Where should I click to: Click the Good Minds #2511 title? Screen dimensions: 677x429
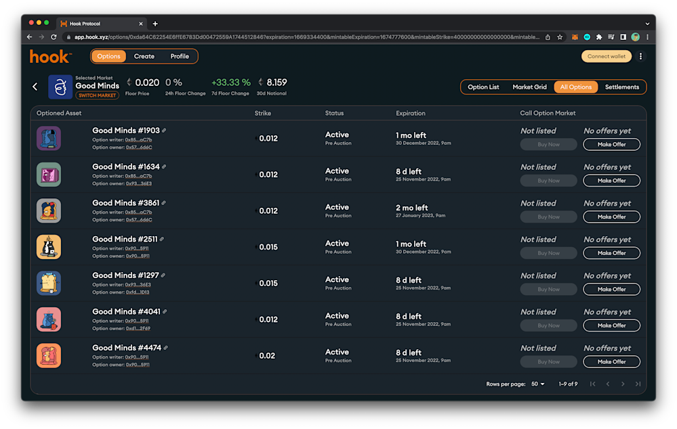(x=125, y=239)
